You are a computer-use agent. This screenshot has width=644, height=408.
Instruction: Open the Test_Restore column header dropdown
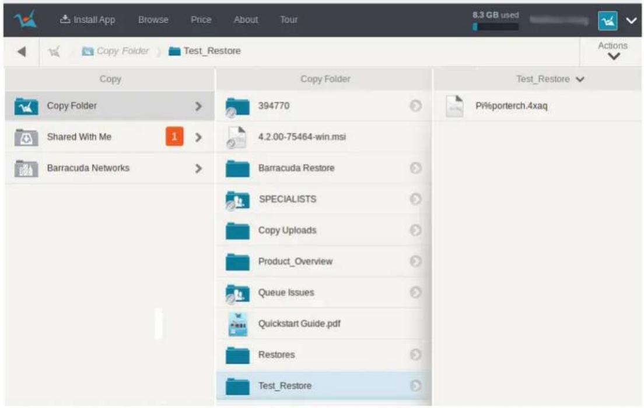tap(580, 79)
